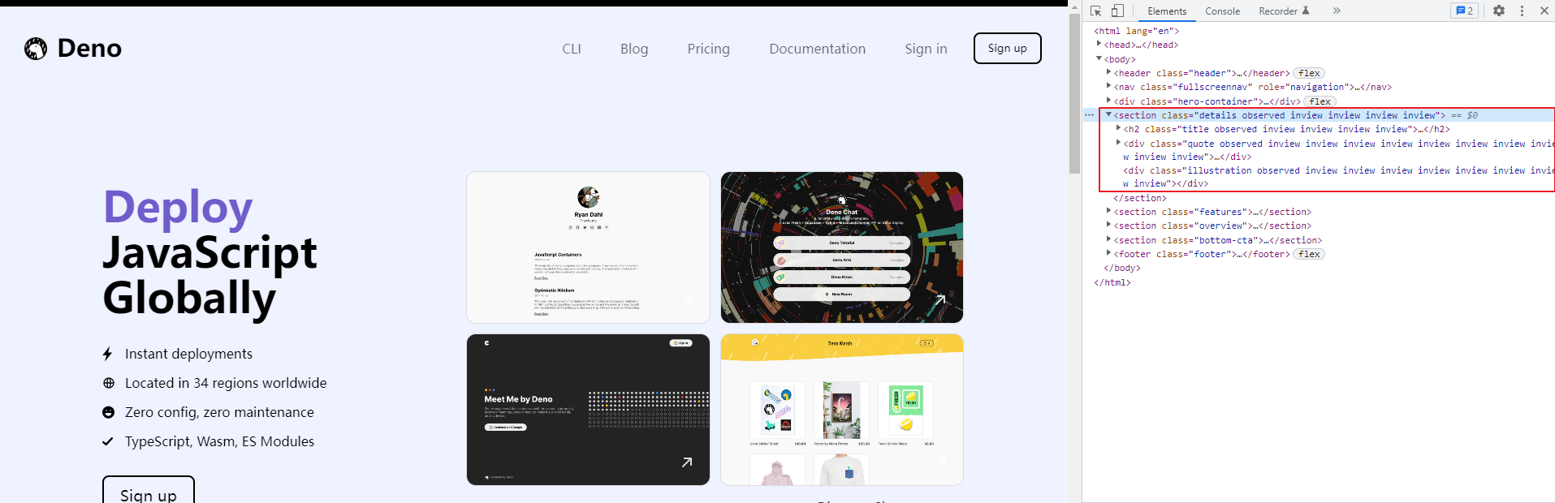Expand the nav fullscreennav node

(1108, 86)
